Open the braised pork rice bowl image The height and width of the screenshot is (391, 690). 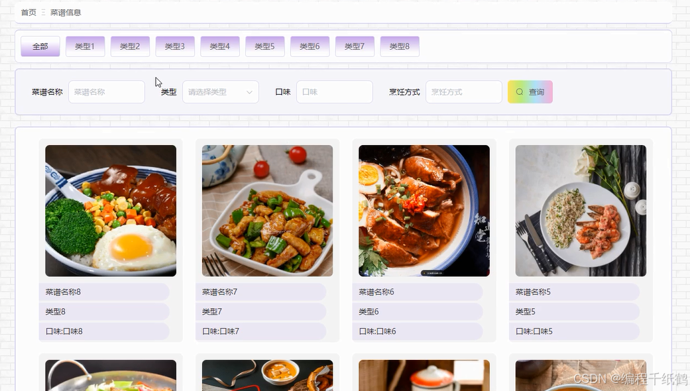pyautogui.click(x=111, y=211)
